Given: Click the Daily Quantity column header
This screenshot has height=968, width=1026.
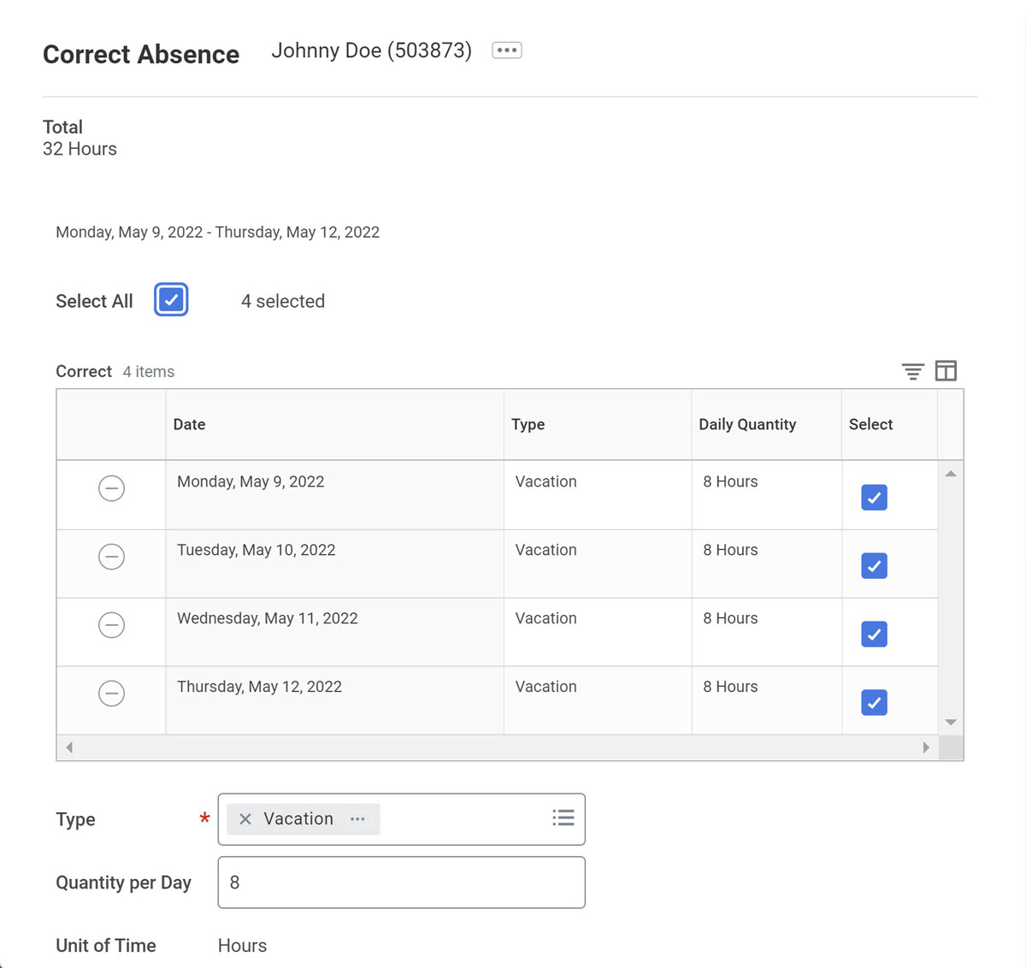Looking at the screenshot, I should [x=767, y=425].
